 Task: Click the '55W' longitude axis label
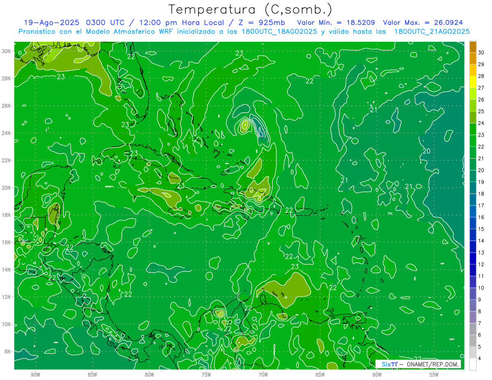434,375
